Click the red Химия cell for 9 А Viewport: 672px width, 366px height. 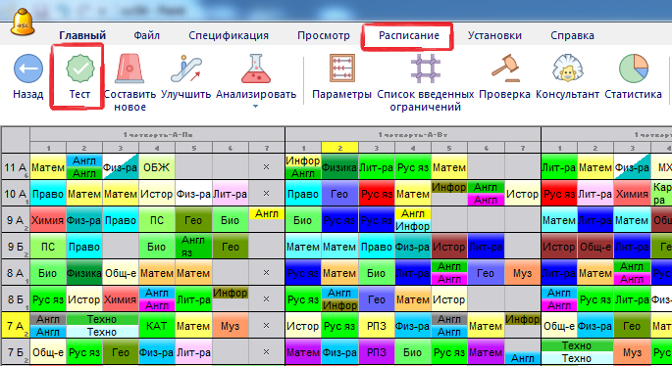pos(47,220)
